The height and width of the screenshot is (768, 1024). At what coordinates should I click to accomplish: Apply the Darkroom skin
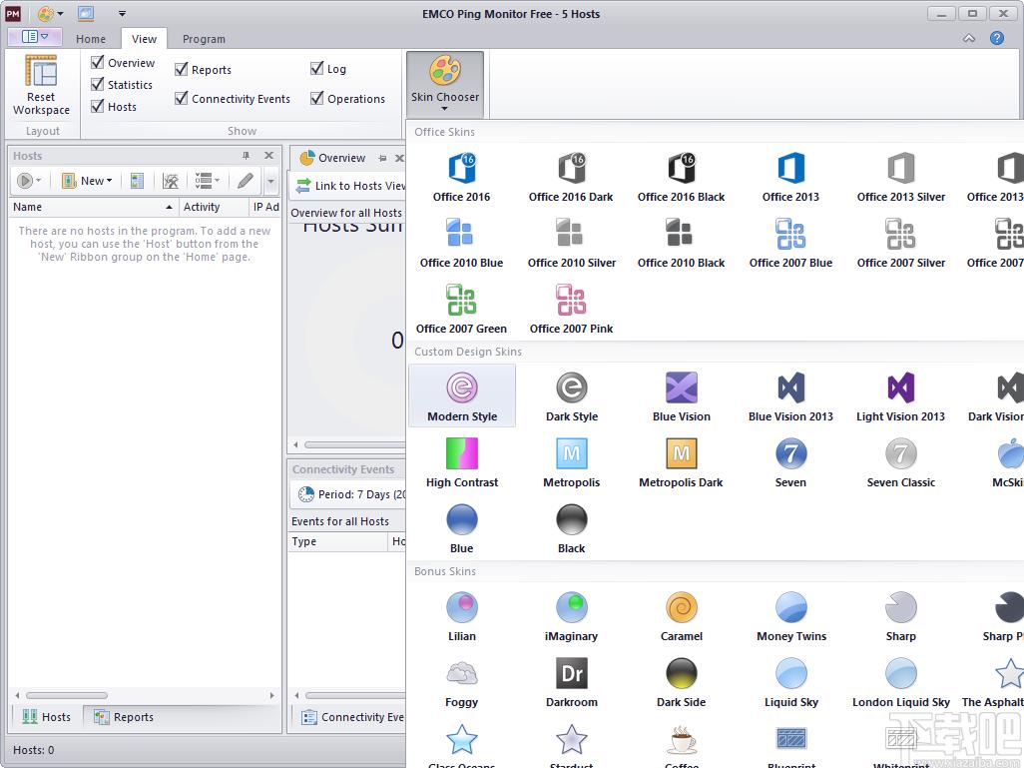pyautogui.click(x=572, y=682)
